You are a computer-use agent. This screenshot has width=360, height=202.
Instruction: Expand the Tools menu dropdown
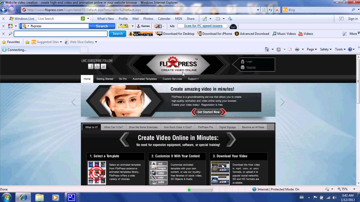(x=340, y=49)
